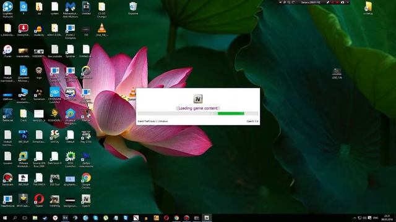Select the Postal 2 Complete shortcut
Viewport: 396px width, 222px height.
point(71,31)
